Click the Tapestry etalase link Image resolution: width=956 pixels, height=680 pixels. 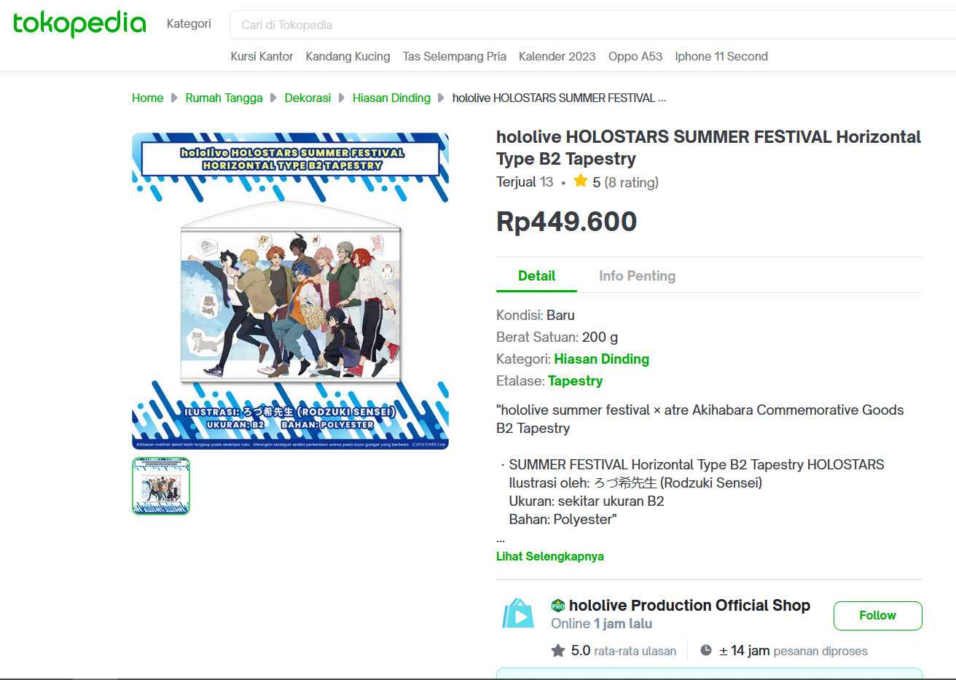click(x=575, y=380)
